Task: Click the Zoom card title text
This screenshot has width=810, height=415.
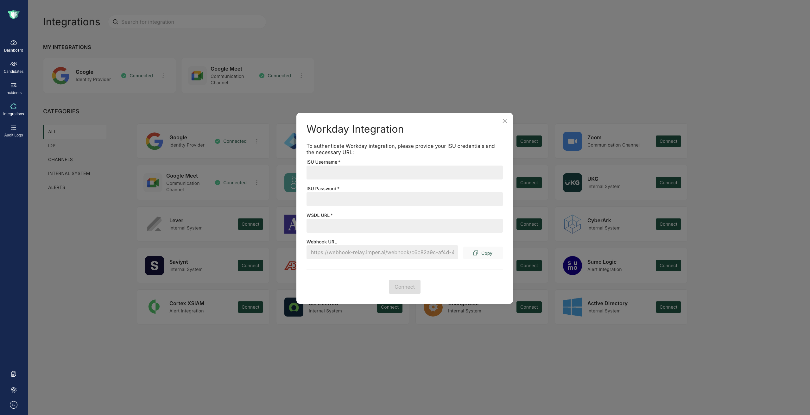Action: pyautogui.click(x=594, y=137)
